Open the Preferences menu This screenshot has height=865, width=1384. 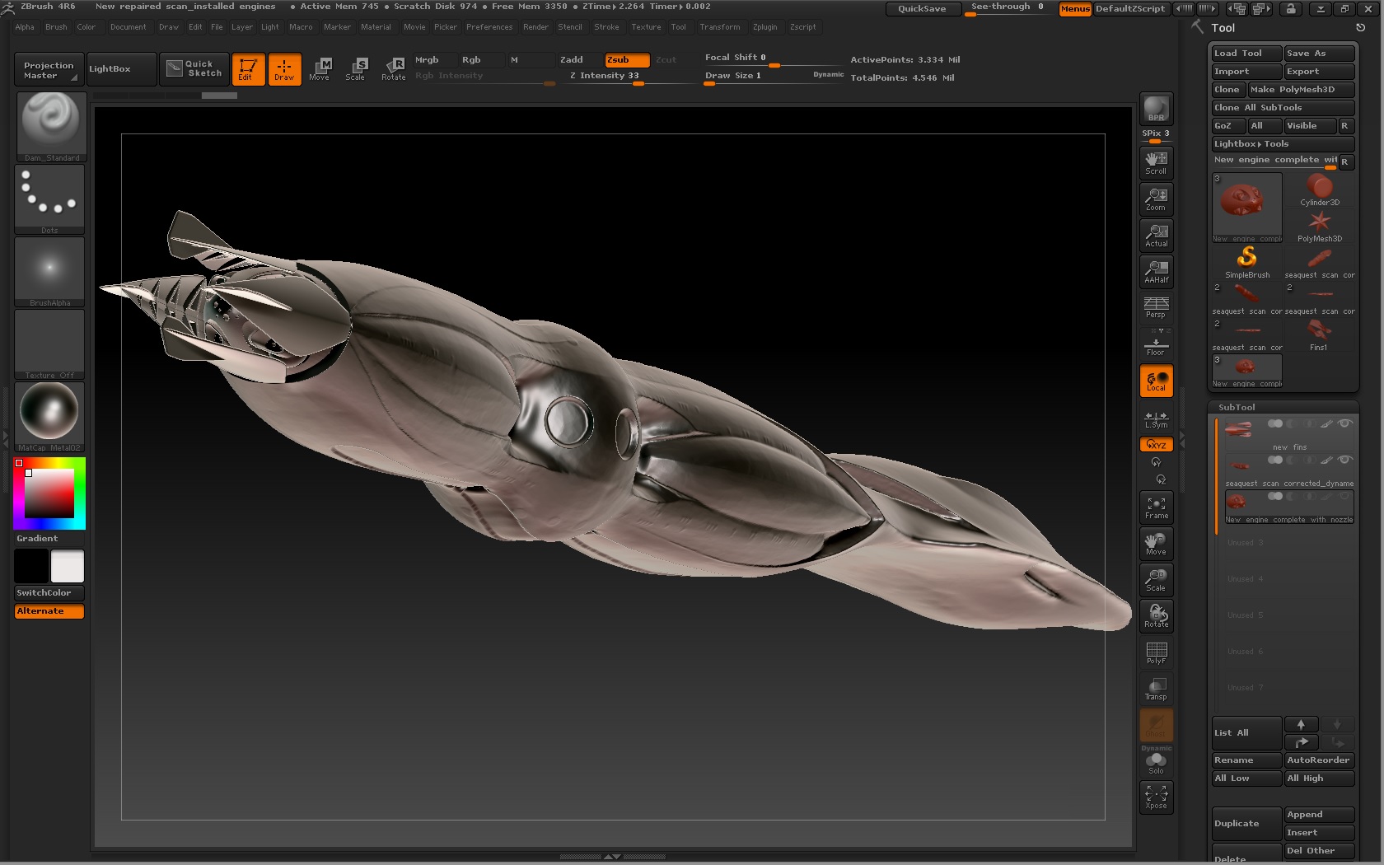click(x=489, y=27)
